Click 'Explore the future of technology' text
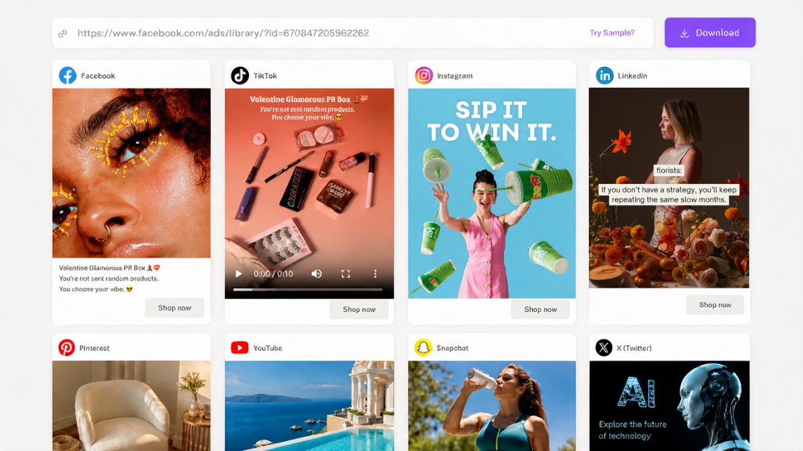This screenshot has width=803, height=451. [632, 430]
